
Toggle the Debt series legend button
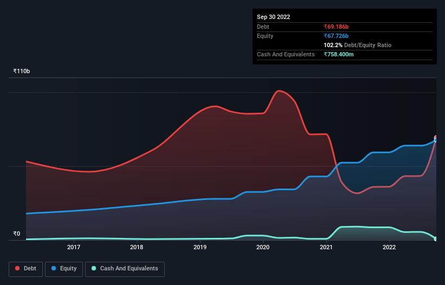(x=25, y=269)
